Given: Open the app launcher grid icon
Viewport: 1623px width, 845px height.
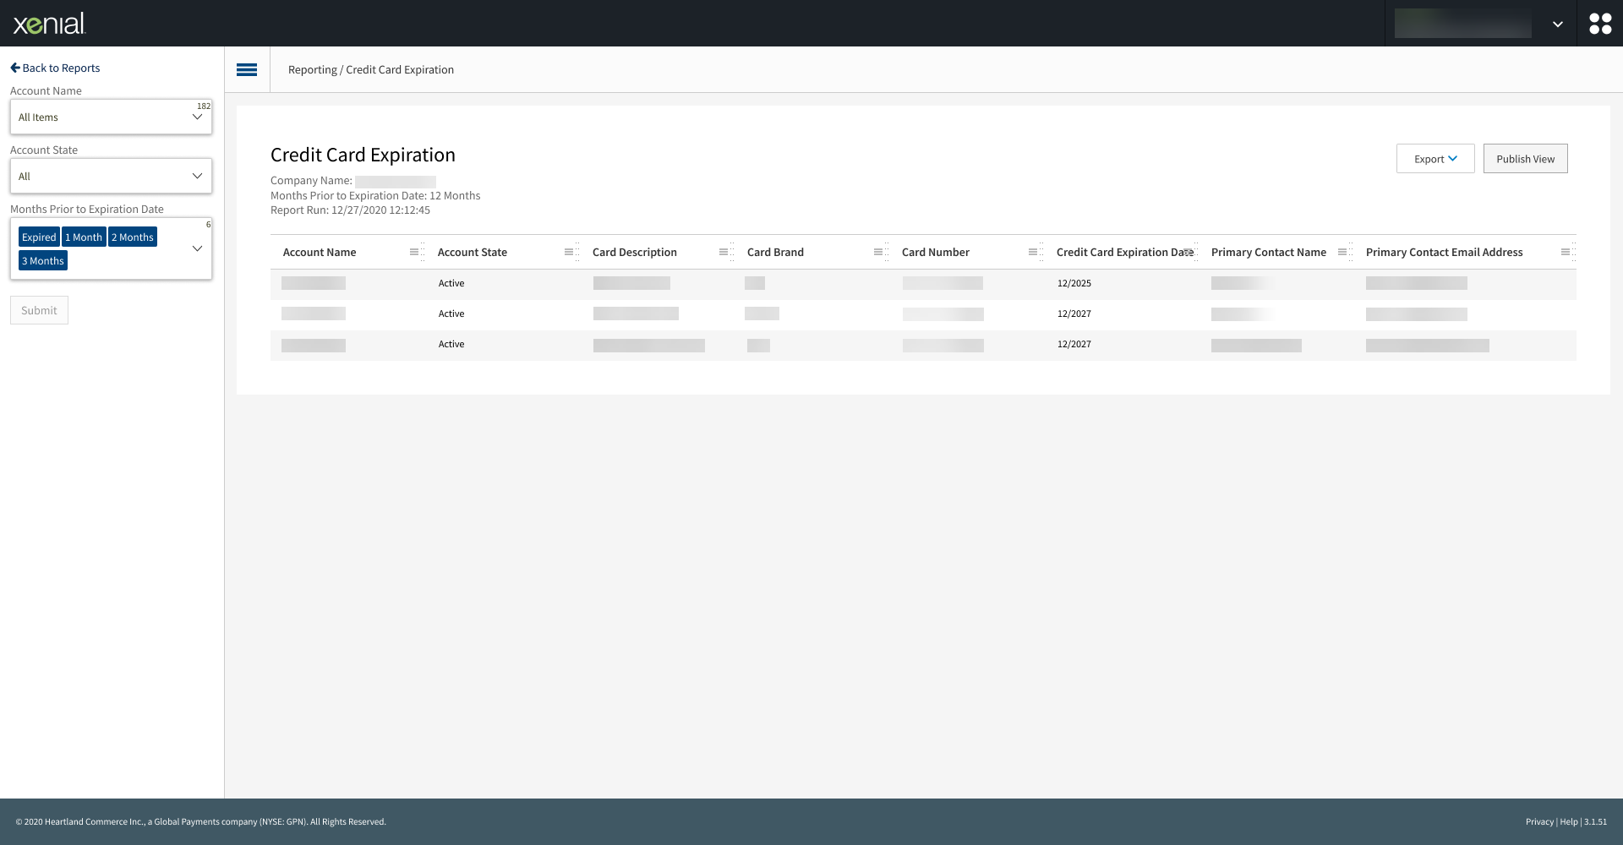Looking at the screenshot, I should click(1599, 24).
